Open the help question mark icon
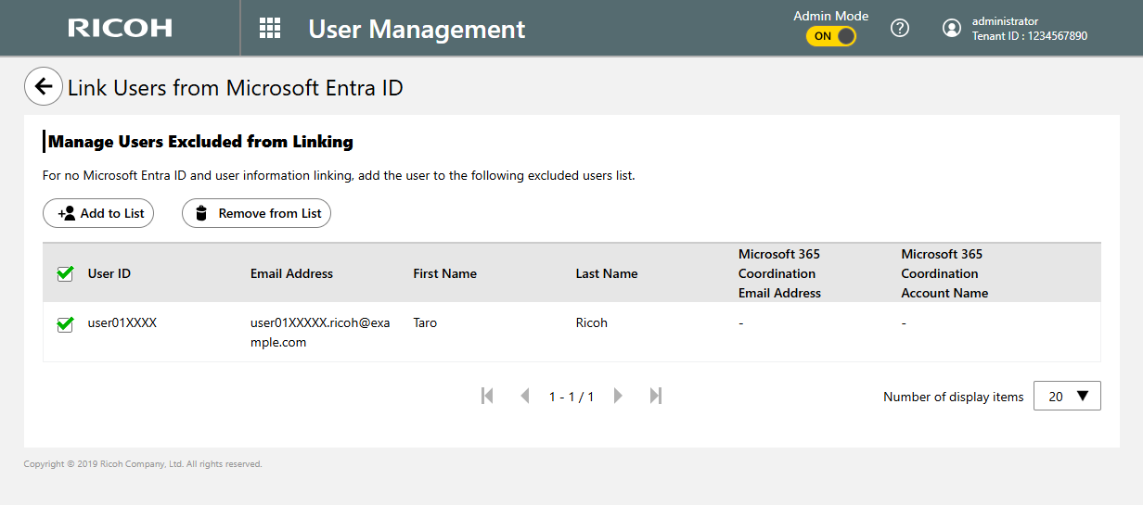This screenshot has height=505, width=1143. coord(899,28)
